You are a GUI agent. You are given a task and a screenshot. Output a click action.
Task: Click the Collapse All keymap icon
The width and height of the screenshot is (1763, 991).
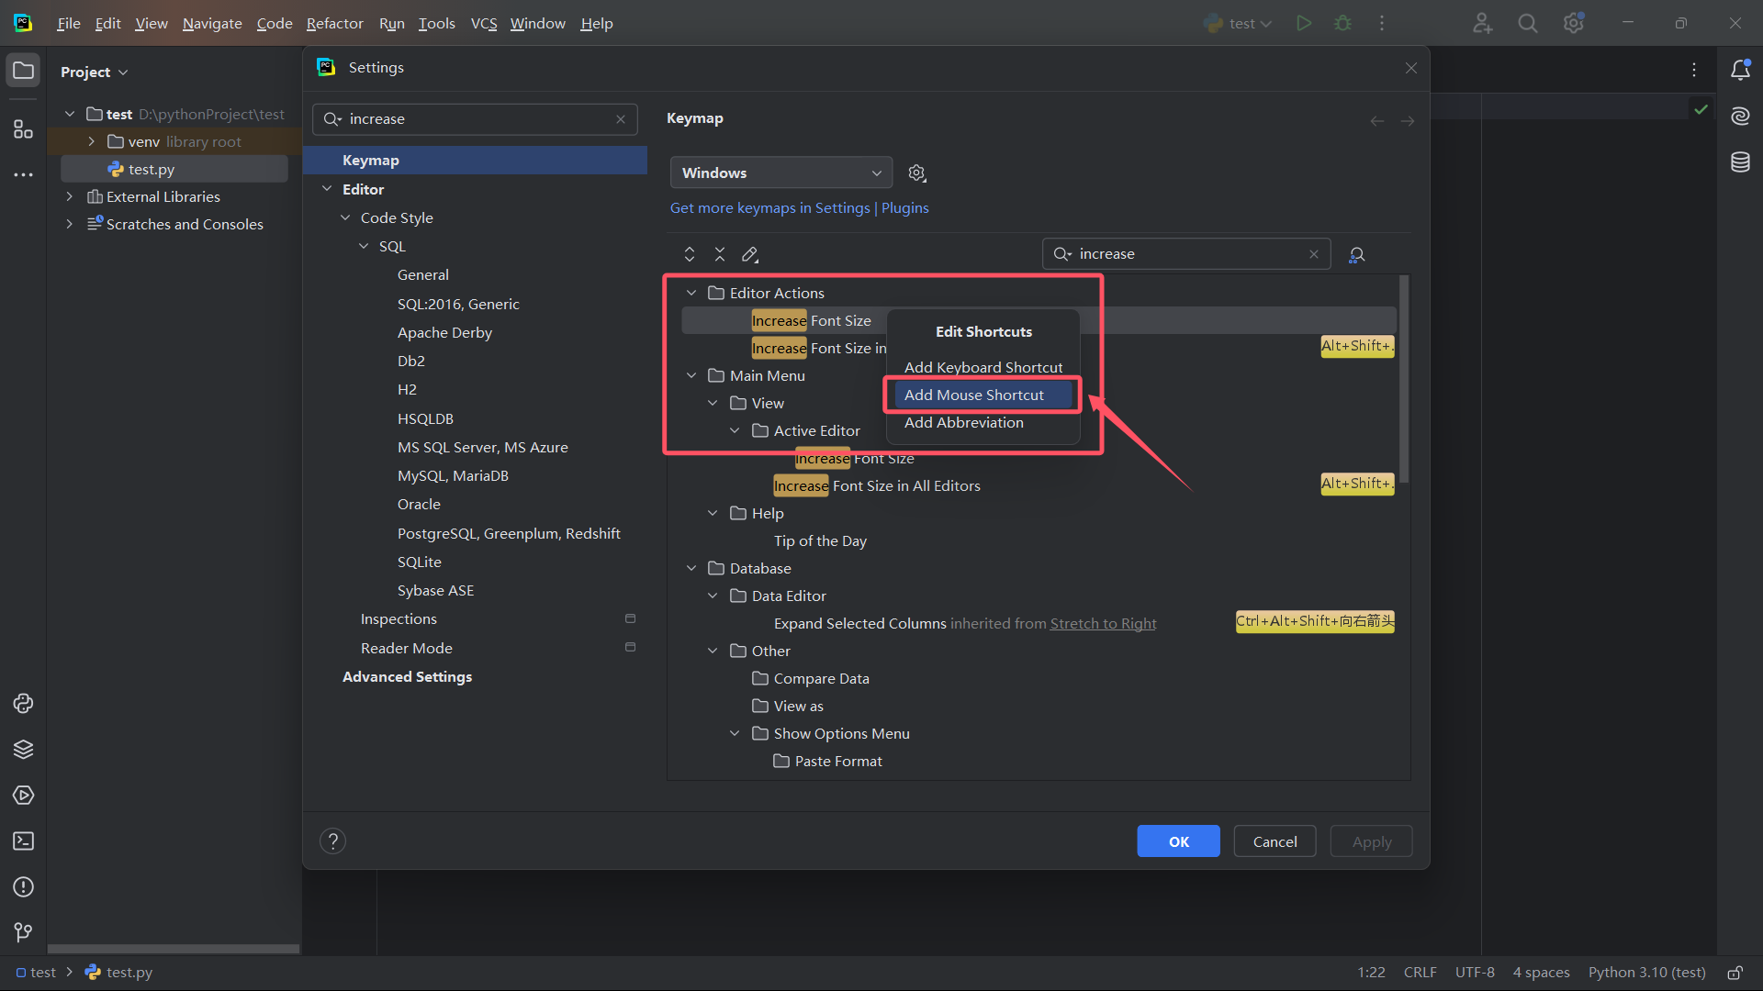[x=720, y=254]
